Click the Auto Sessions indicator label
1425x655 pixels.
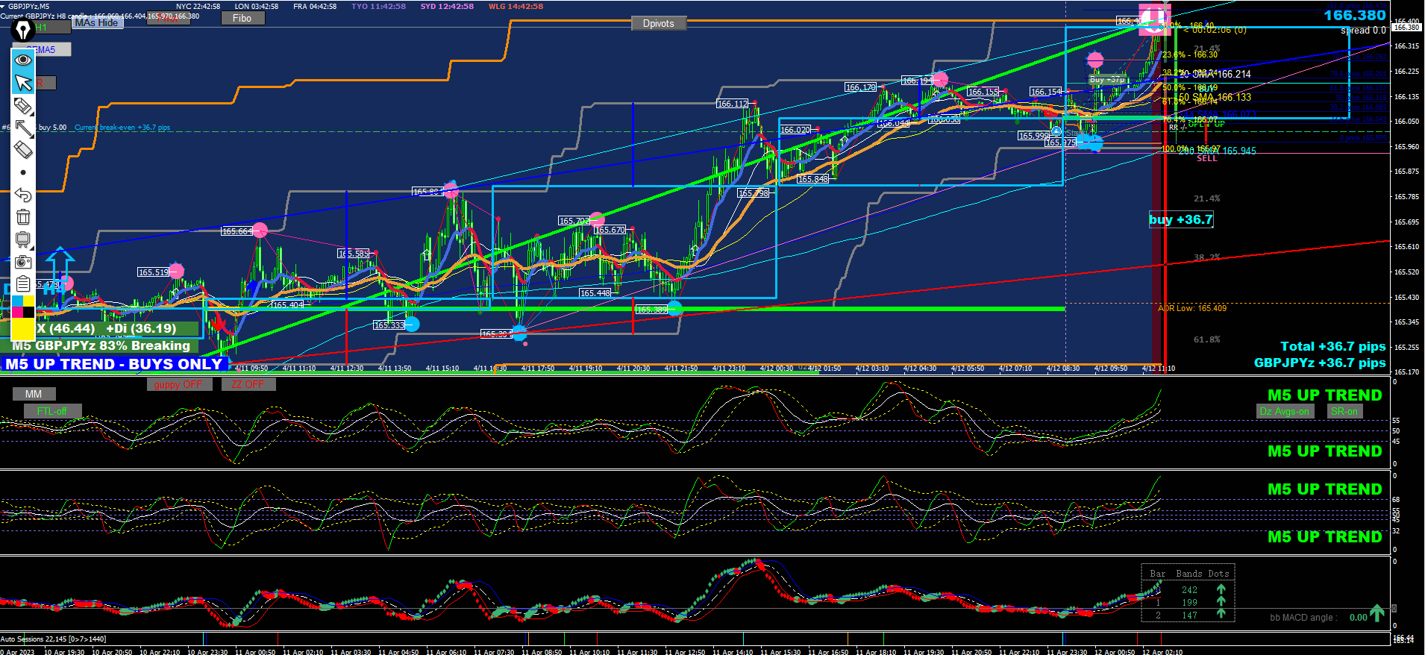(53, 639)
